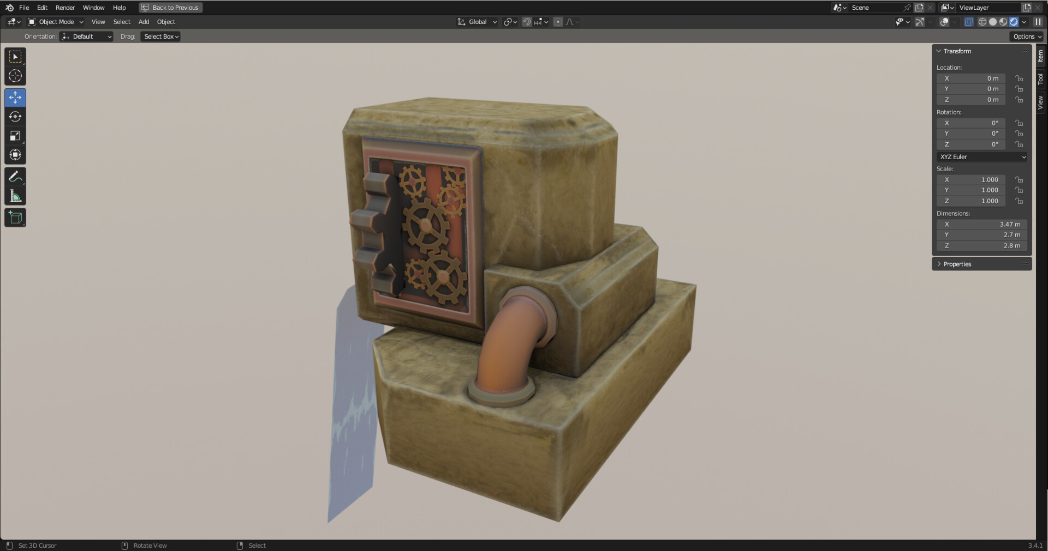
Task: Open the viewport View menu
Action: 98,22
